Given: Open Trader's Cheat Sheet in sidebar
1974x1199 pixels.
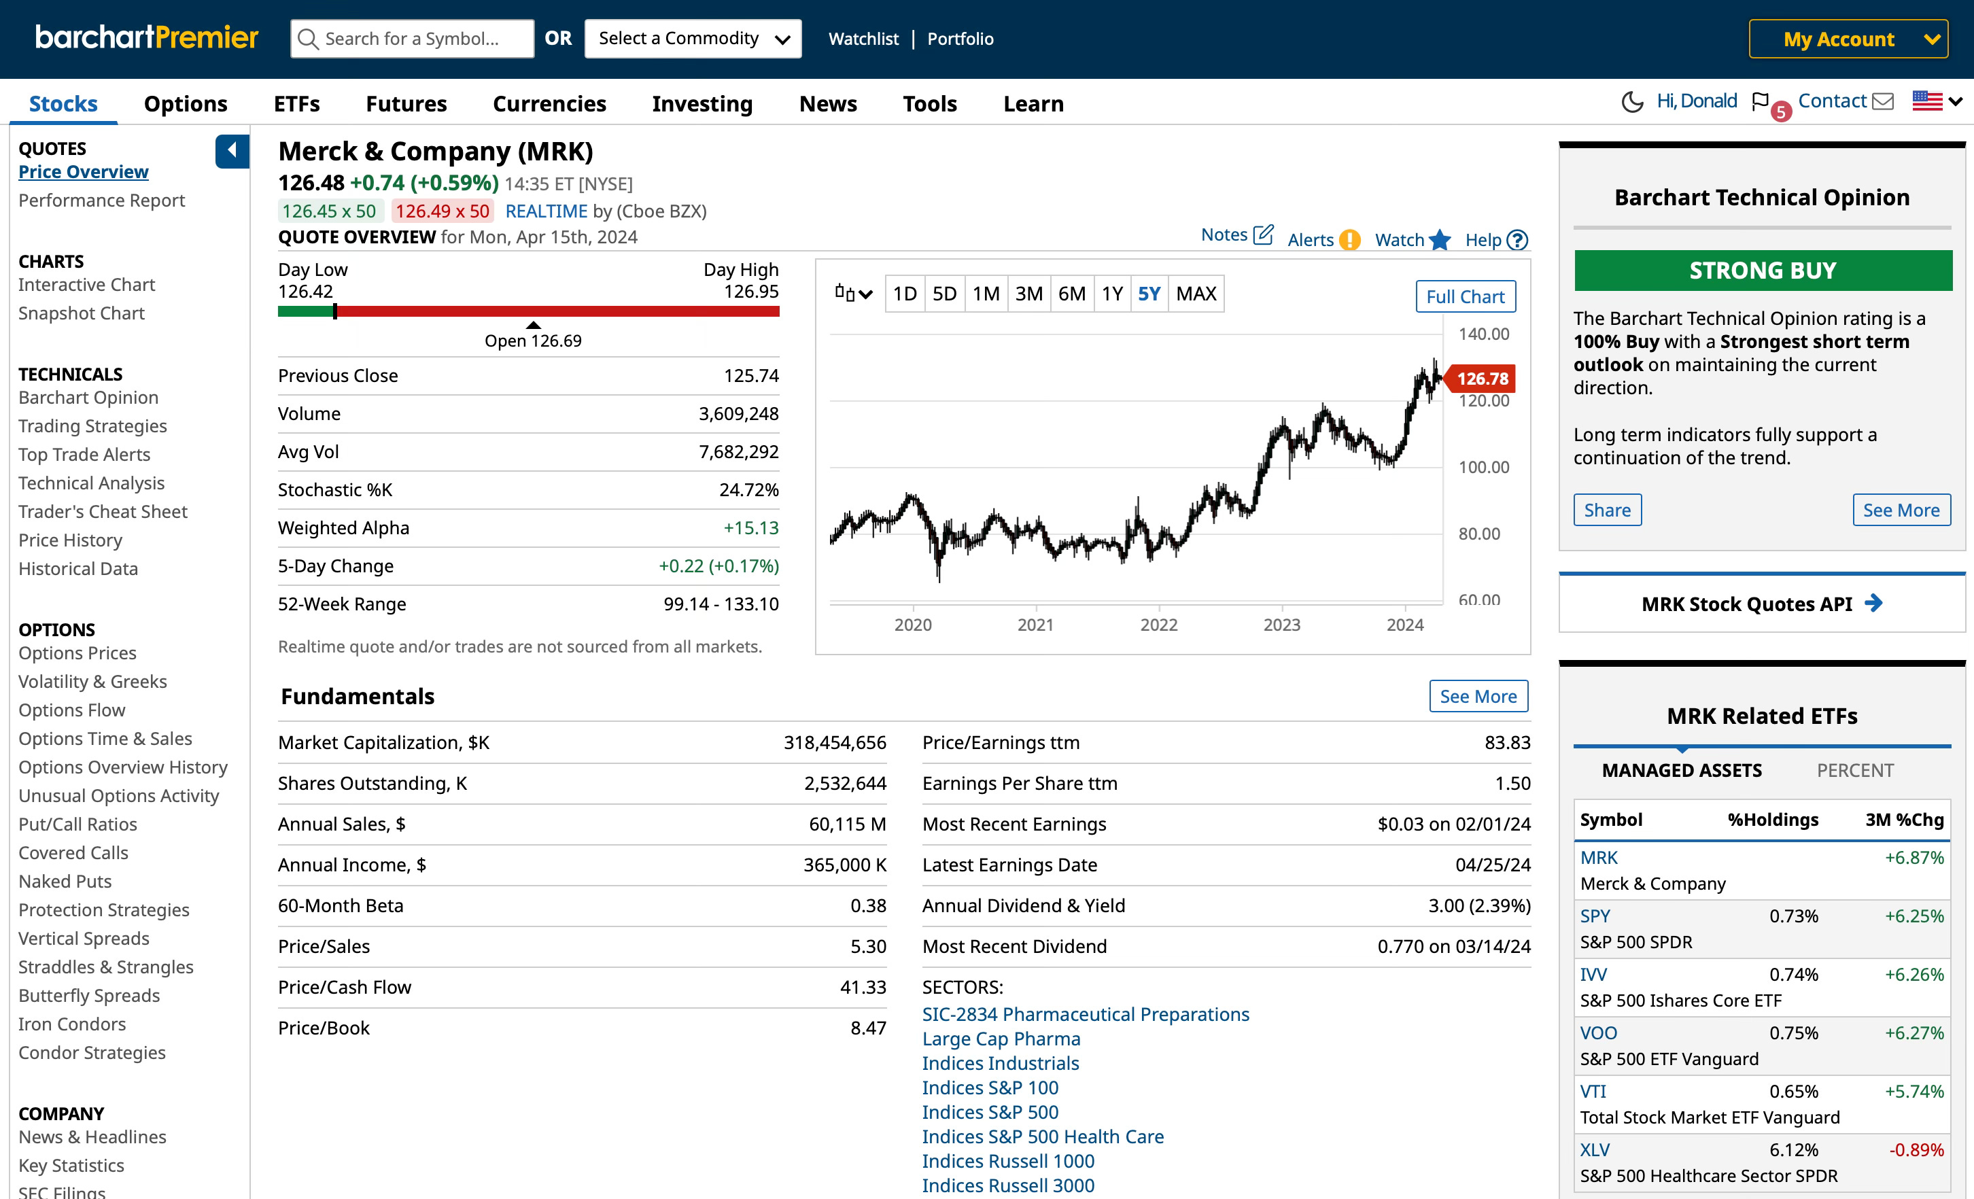Looking at the screenshot, I should [103, 511].
